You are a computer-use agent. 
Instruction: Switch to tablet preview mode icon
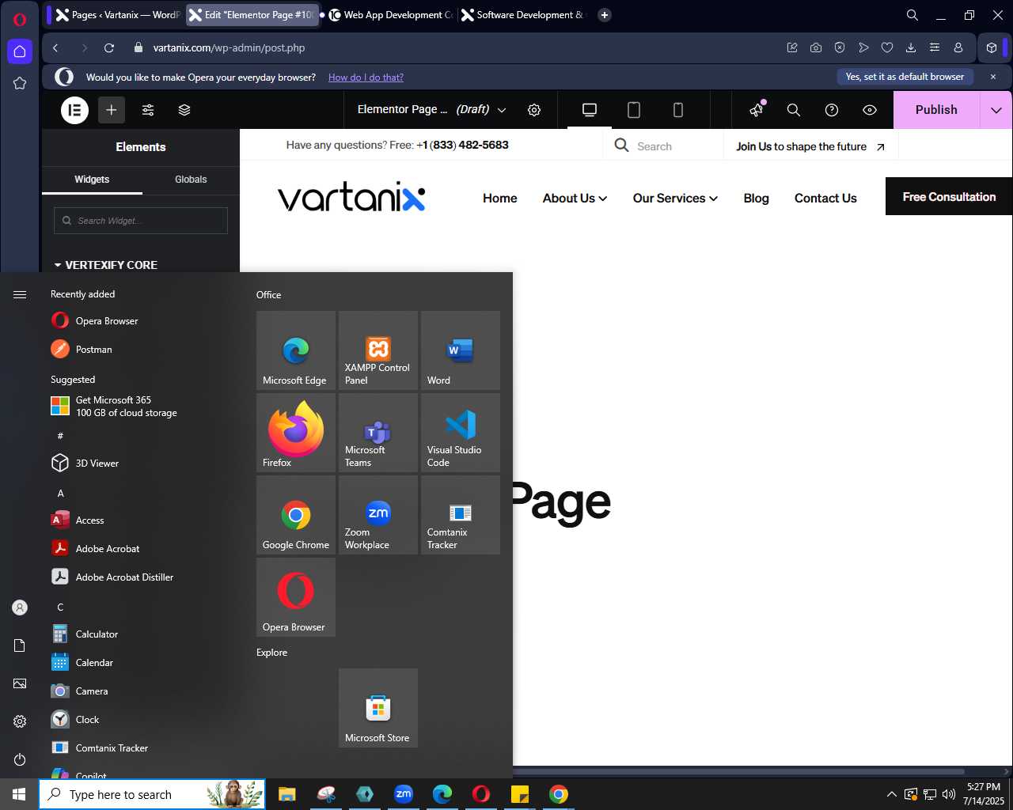click(634, 110)
